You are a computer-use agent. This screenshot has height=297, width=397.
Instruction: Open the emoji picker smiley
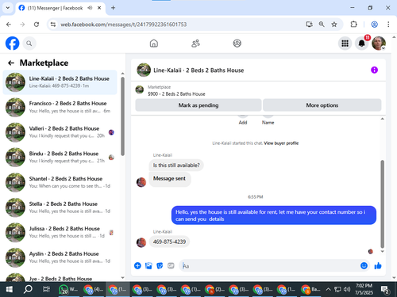[364, 265]
